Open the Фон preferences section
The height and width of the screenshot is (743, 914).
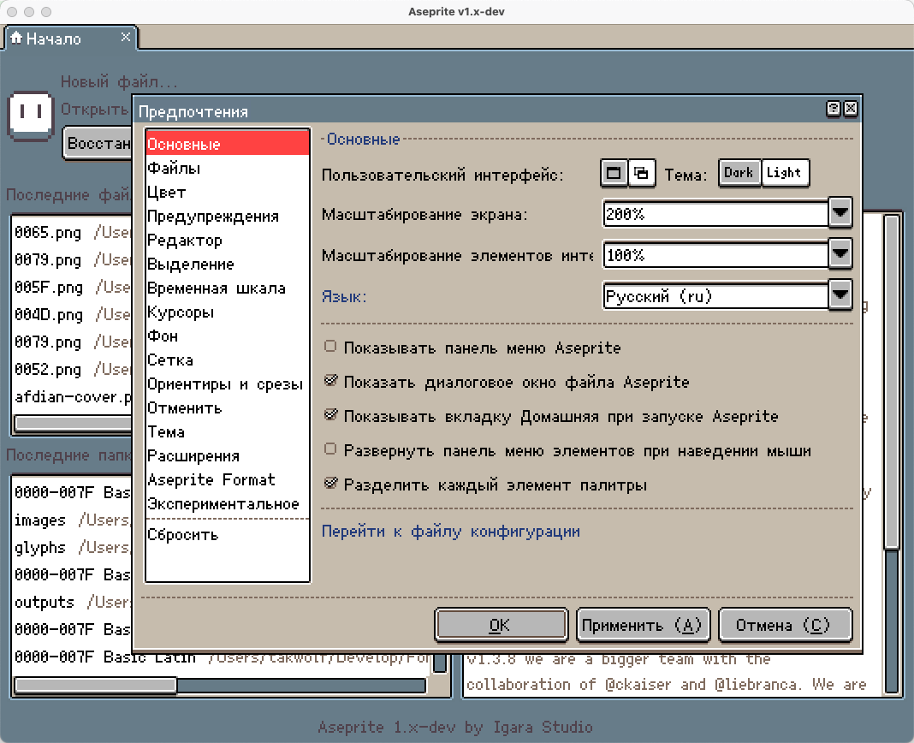(228, 336)
